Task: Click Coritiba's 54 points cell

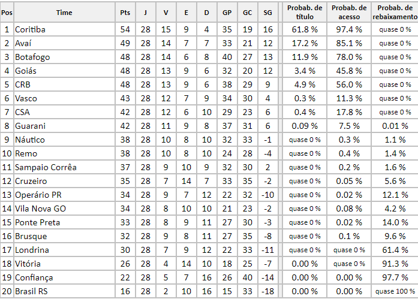Action: pyautogui.click(x=125, y=29)
